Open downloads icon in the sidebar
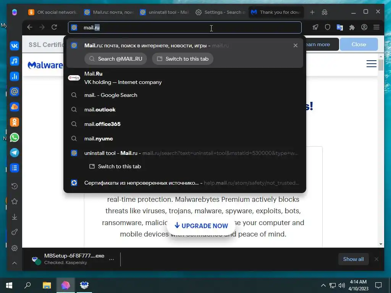 (x=15, y=217)
